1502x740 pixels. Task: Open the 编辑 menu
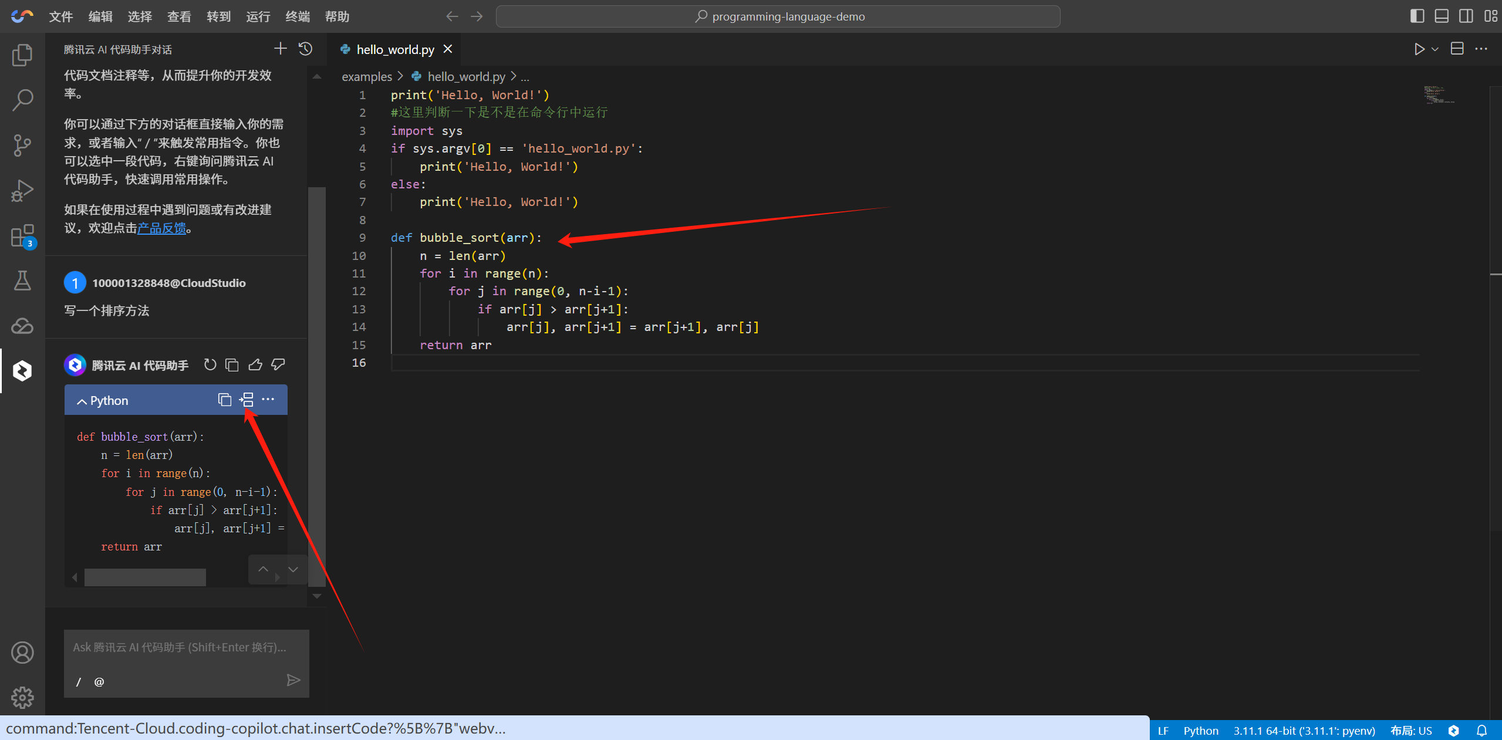(100, 16)
